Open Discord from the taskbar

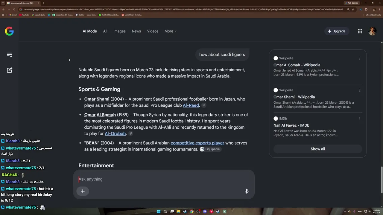pos(205,211)
